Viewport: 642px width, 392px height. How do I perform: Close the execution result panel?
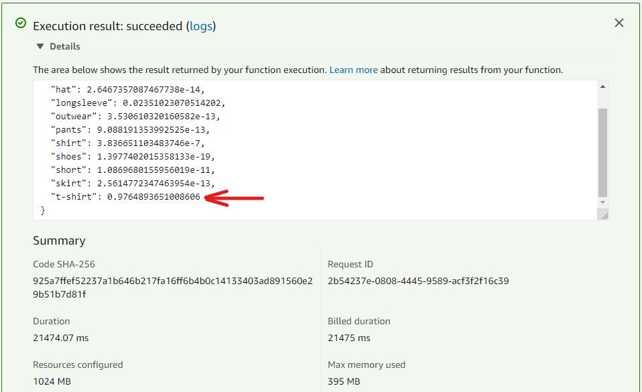pos(619,23)
